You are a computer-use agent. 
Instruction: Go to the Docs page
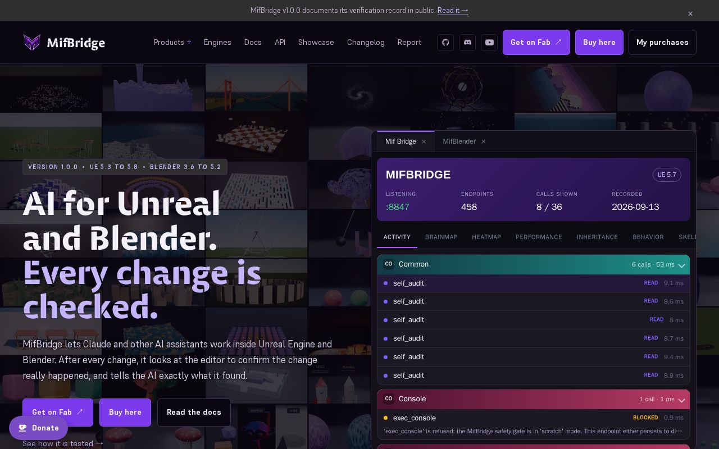(253, 43)
